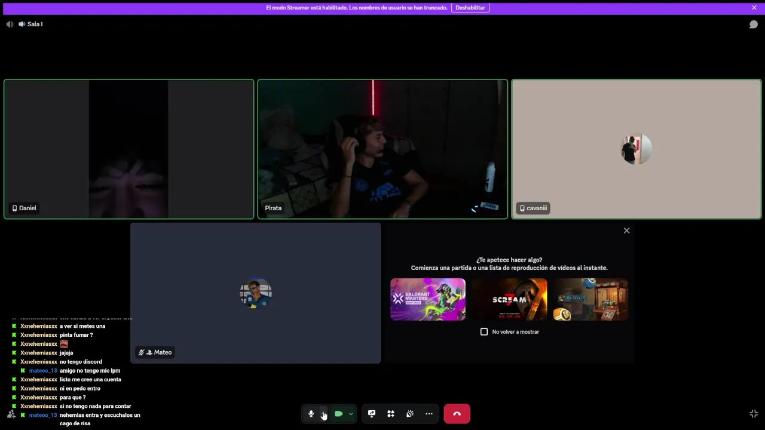The height and width of the screenshot is (430, 765).
Task: Click the '¿Te apetece hacer algo?' heading
Action: pos(509,260)
